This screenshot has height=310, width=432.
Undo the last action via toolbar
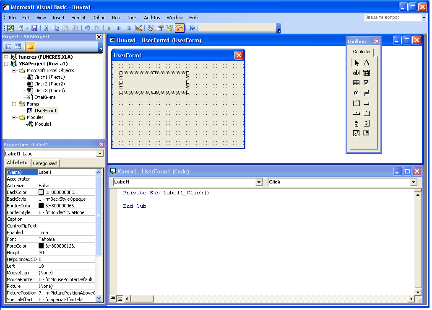pyautogui.click(x=87, y=28)
